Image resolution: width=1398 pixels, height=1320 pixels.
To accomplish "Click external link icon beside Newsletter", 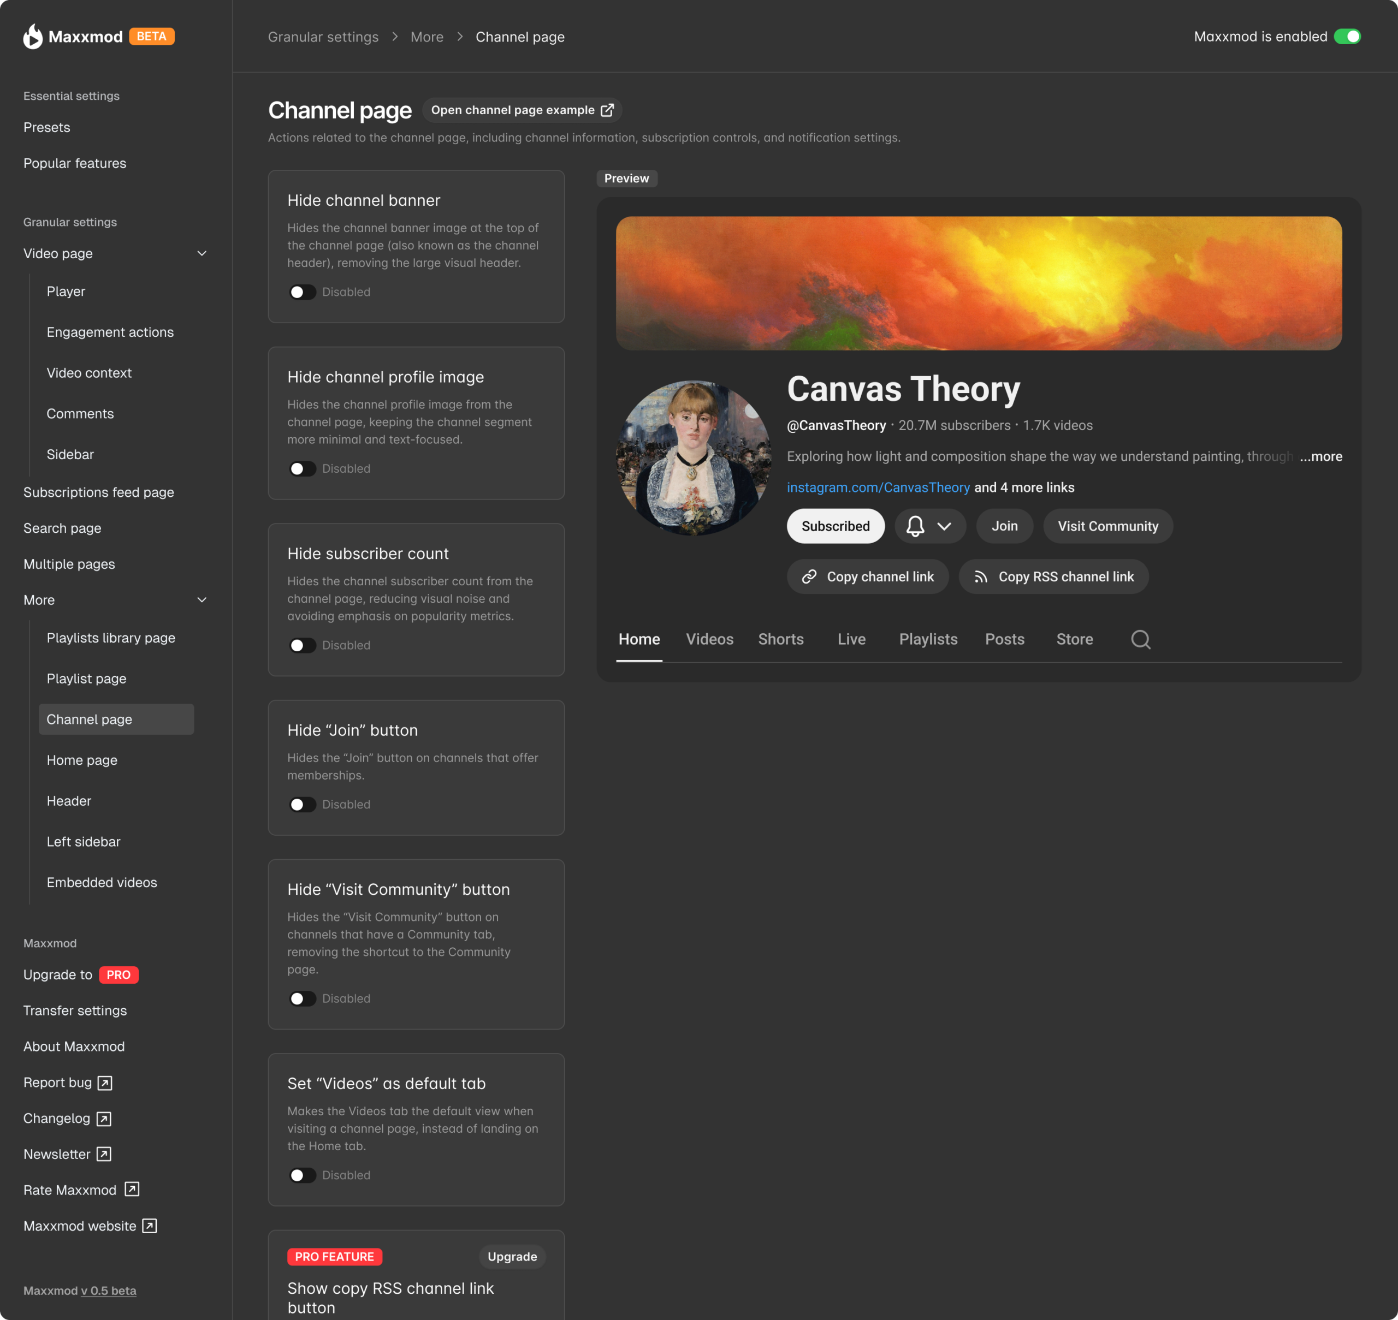I will click(103, 1154).
